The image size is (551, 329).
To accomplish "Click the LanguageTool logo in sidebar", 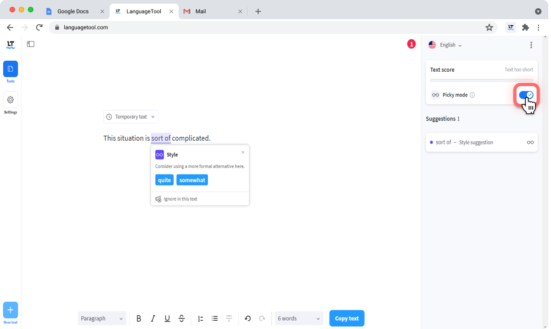I will pos(11,45).
